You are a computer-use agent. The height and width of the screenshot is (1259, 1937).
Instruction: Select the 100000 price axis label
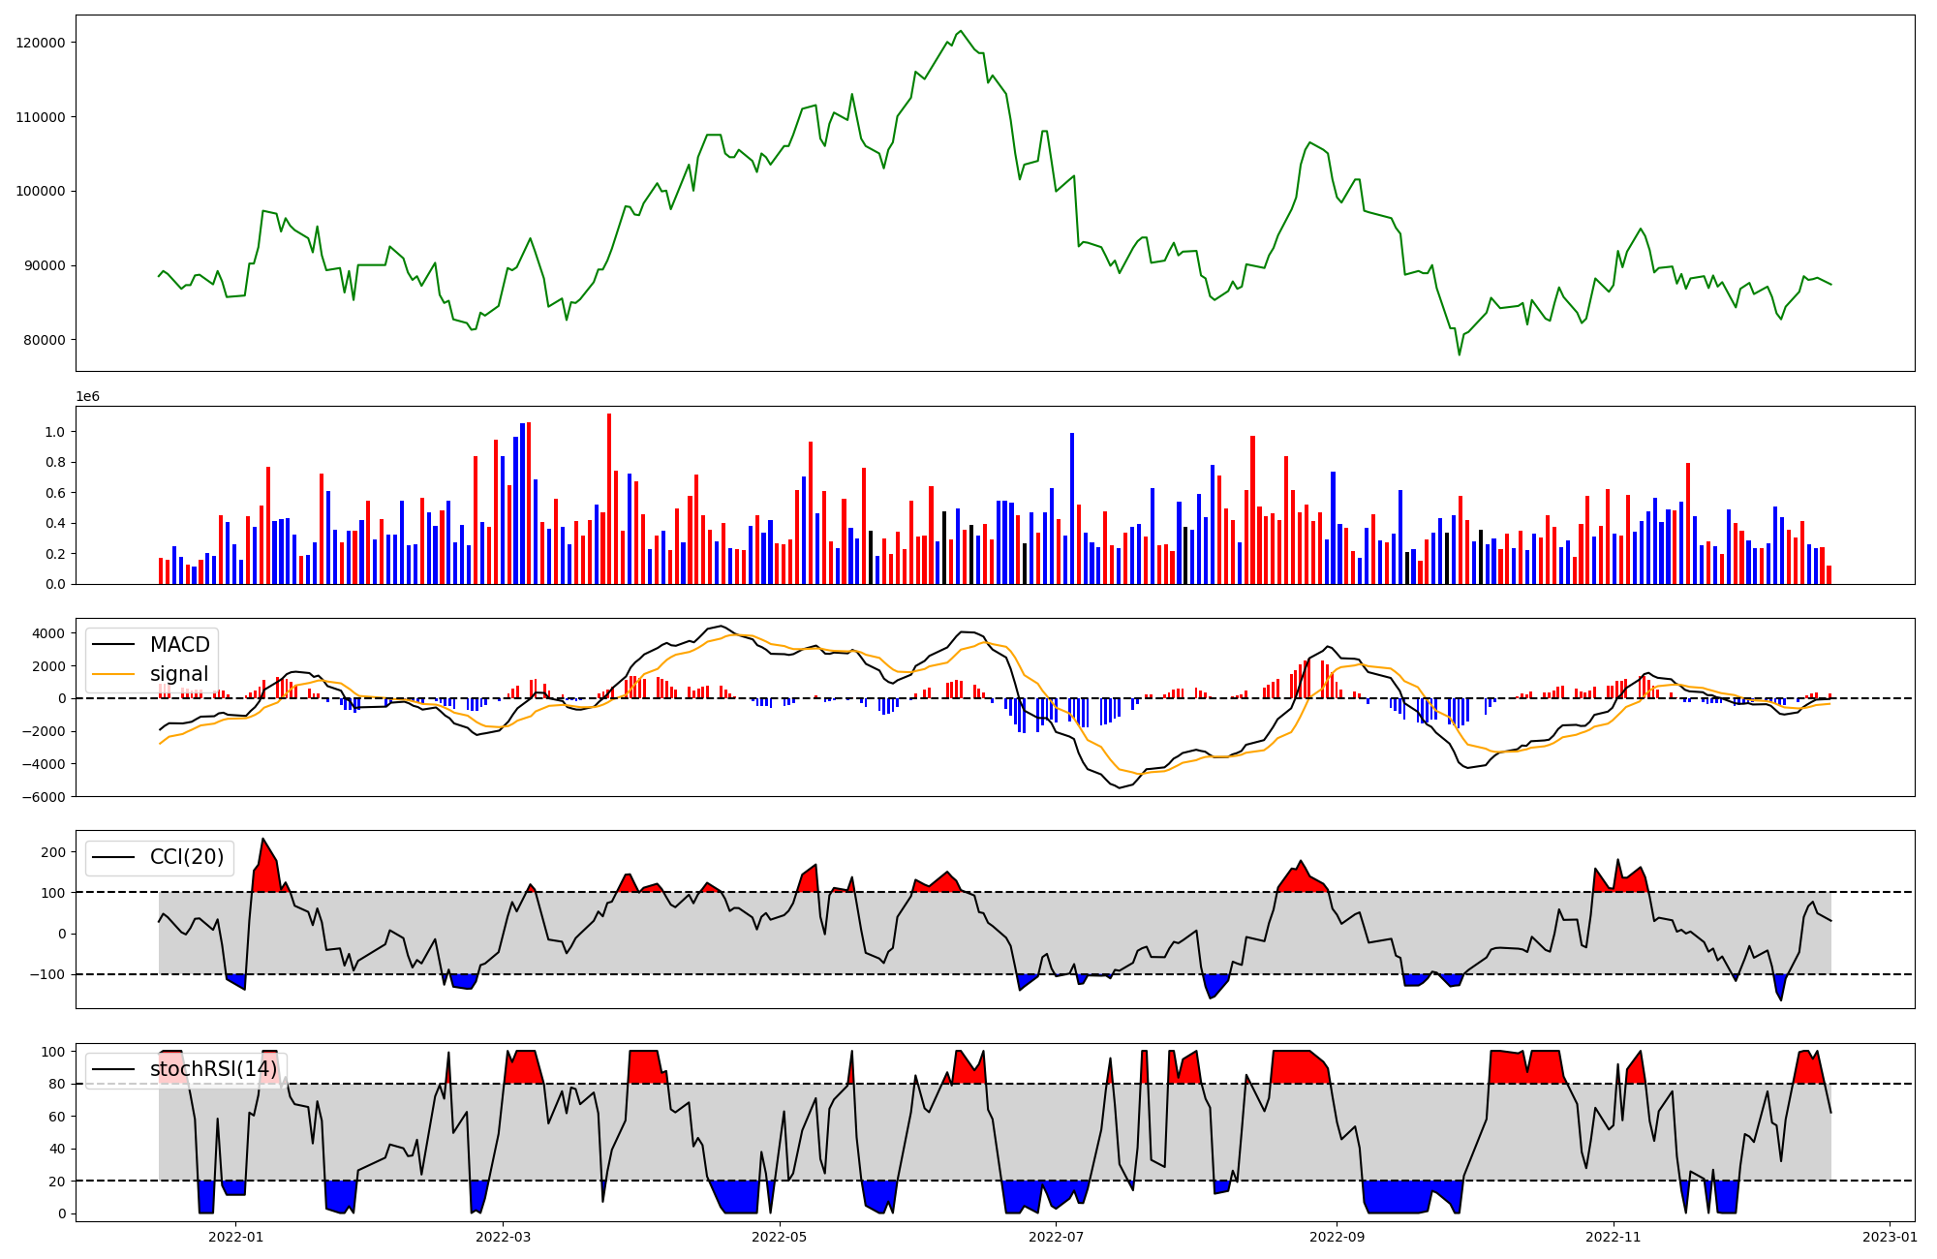[x=41, y=192]
